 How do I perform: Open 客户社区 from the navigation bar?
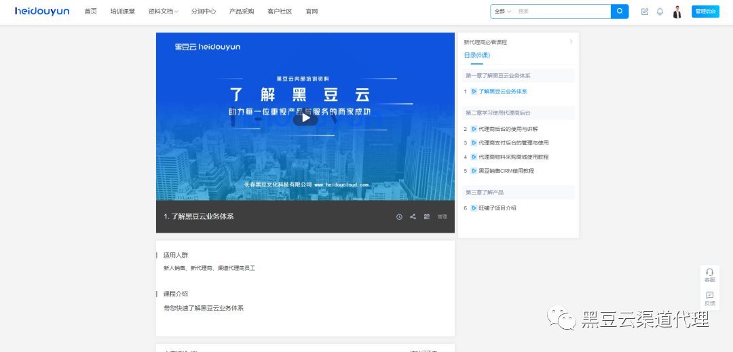pyautogui.click(x=280, y=12)
